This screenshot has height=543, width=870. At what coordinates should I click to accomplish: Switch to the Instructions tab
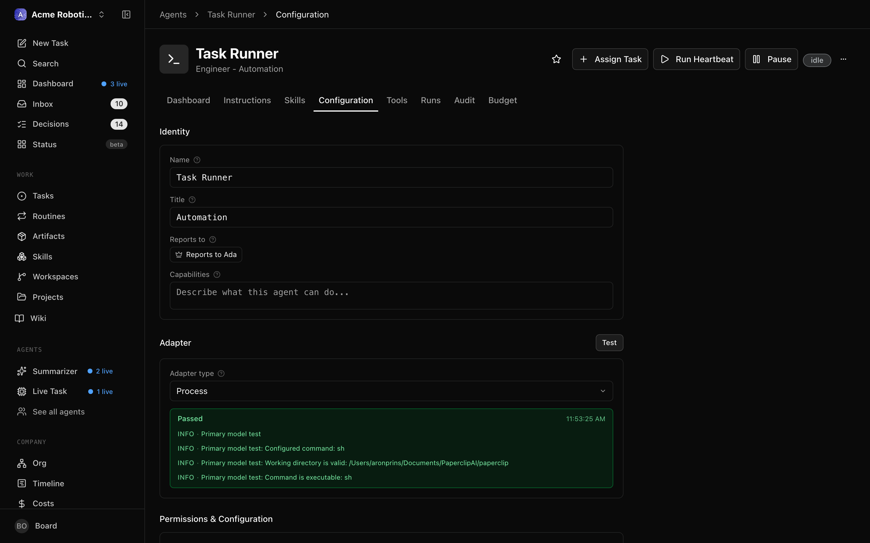[x=247, y=100]
